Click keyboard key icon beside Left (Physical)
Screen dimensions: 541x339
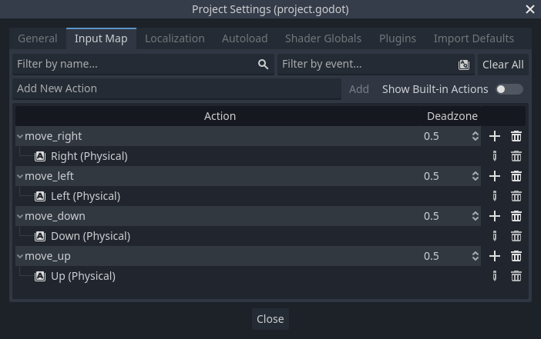(x=40, y=196)
